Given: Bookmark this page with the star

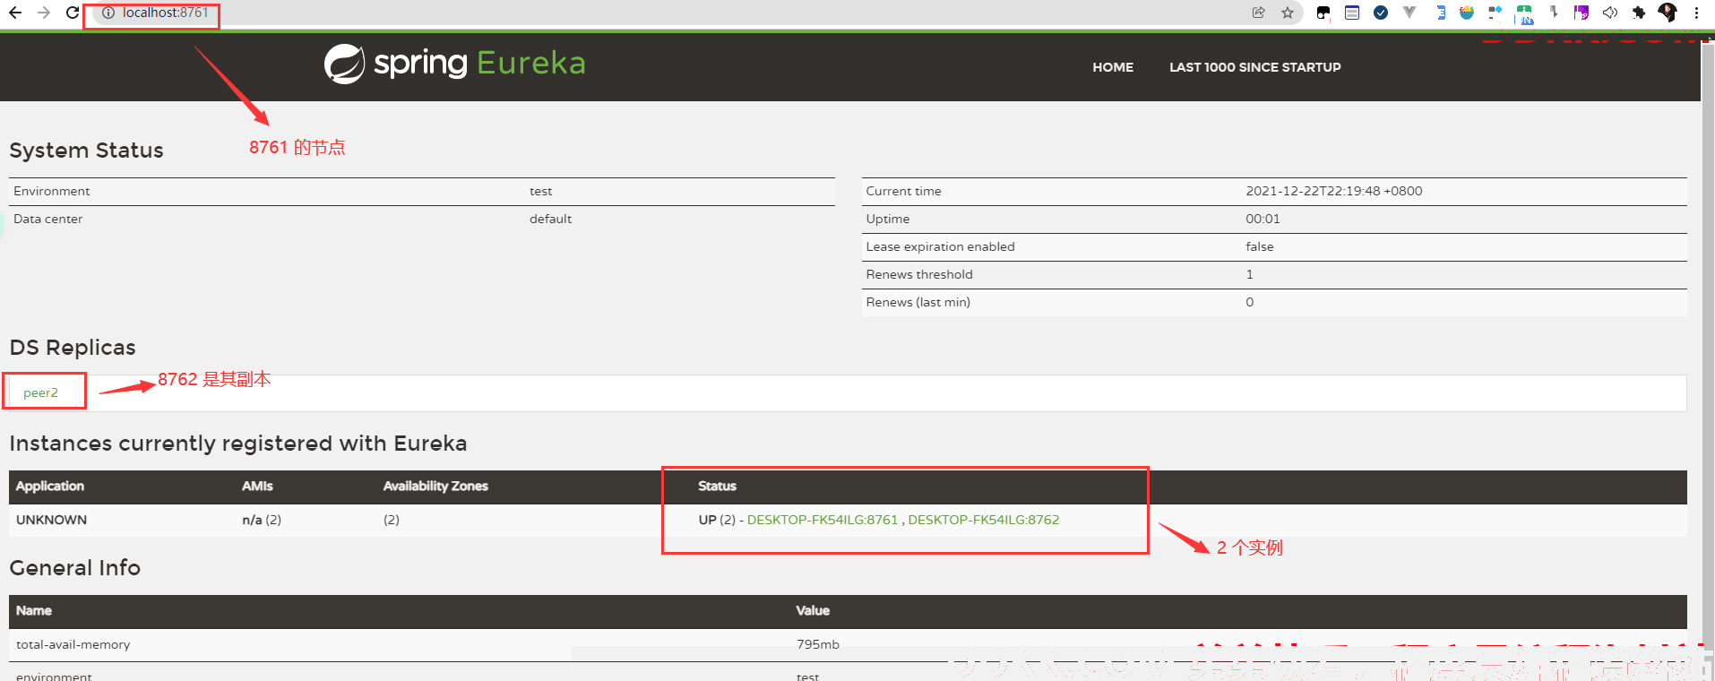Looking at the screenshot, I should 1288,13.
